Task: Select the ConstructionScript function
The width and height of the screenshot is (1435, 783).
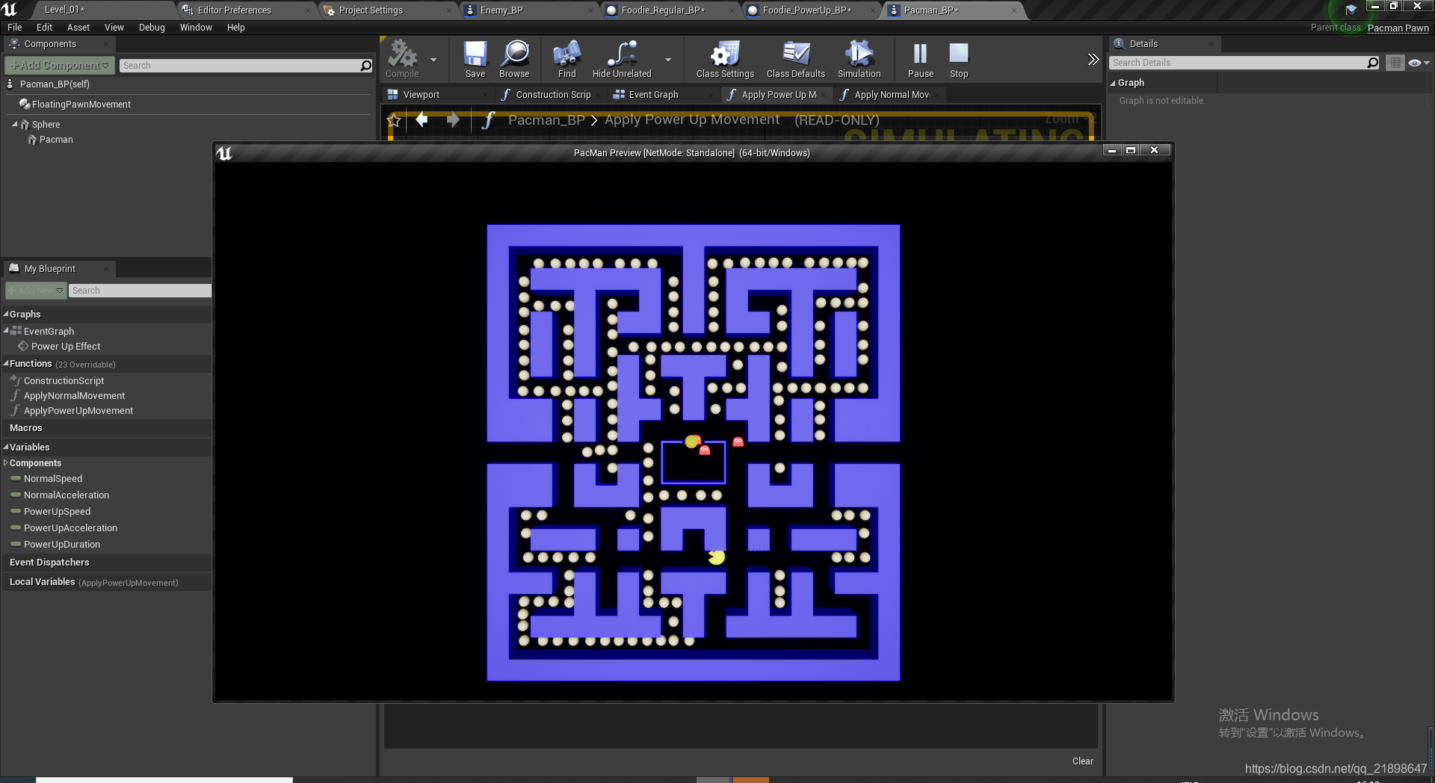Action: point(64,381)
